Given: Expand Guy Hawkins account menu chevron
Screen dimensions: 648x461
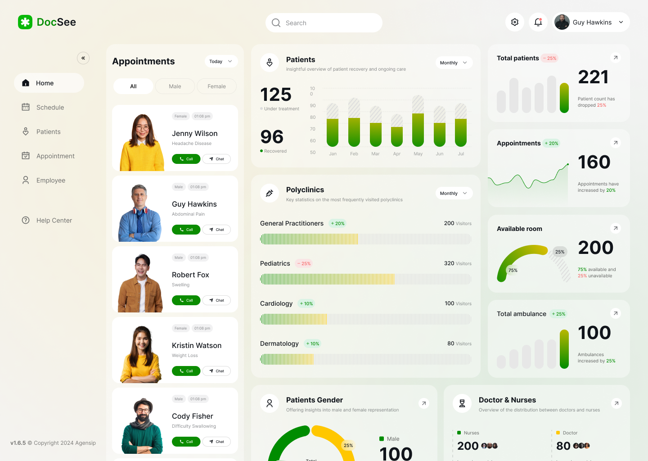Looking at the screenshot, I should [621, 22].
